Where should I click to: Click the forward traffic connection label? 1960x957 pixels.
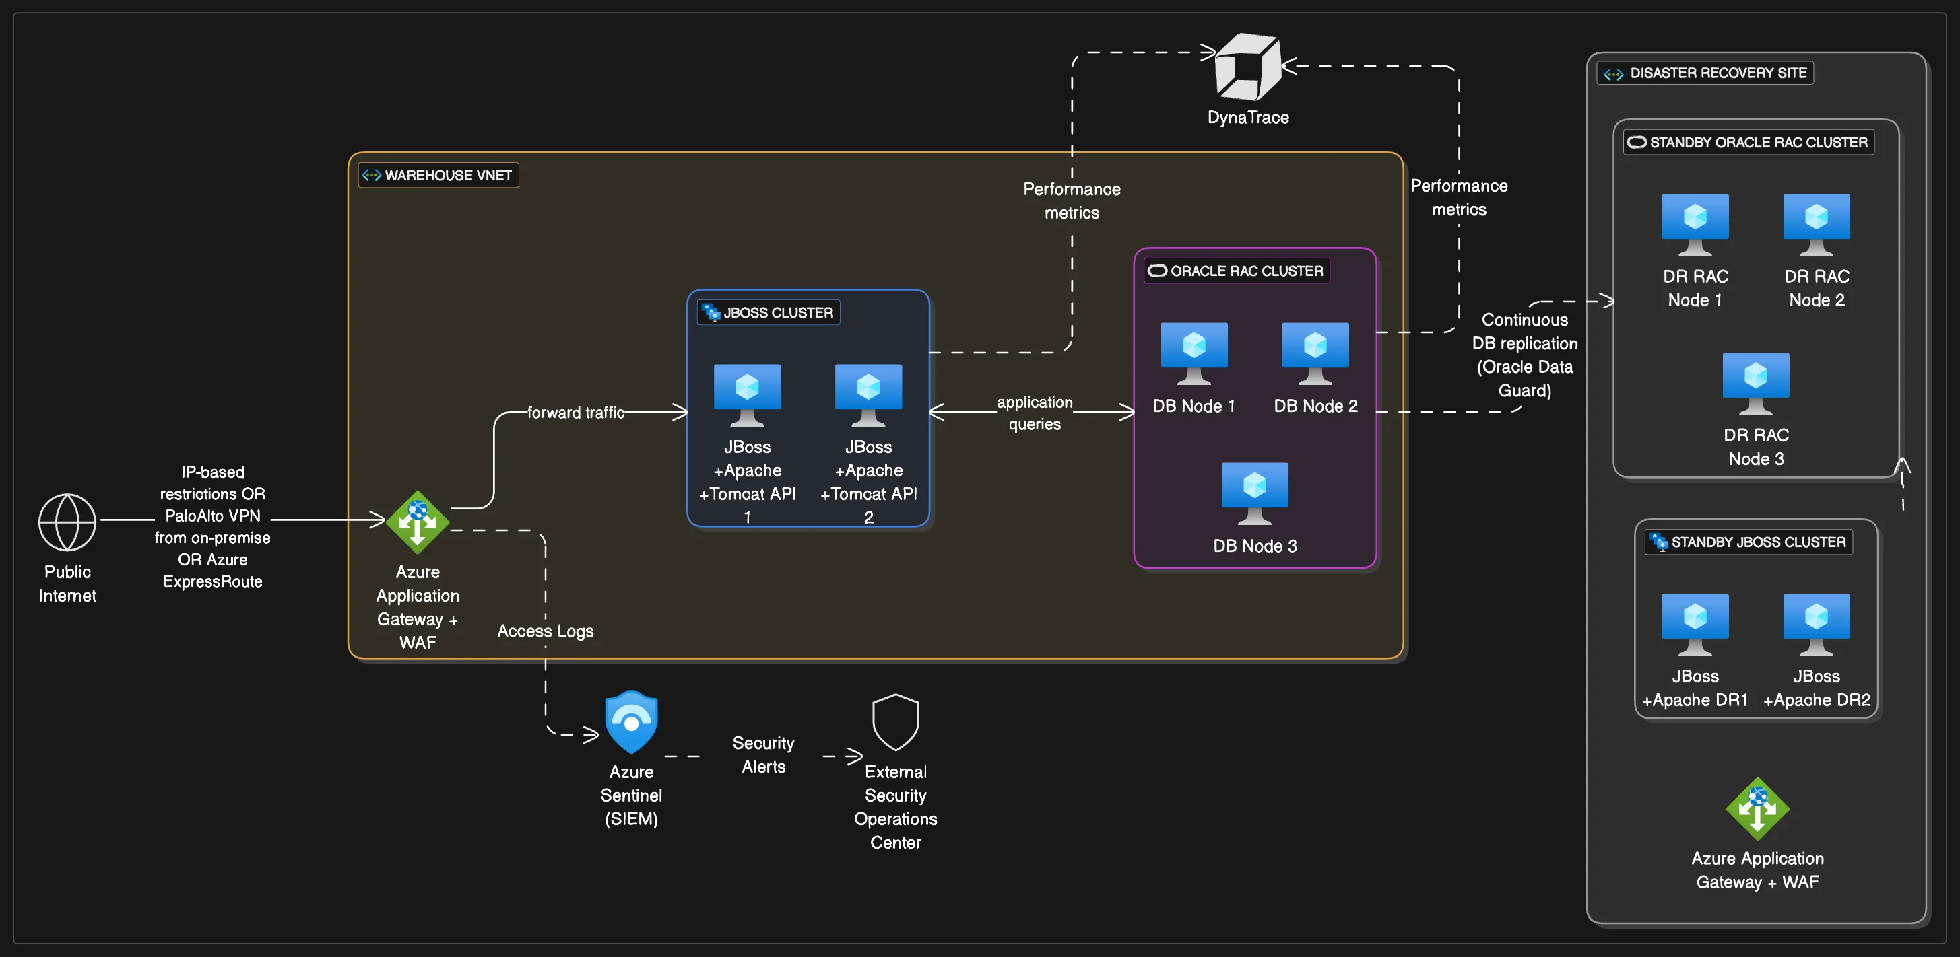click(x=576, y=411)
